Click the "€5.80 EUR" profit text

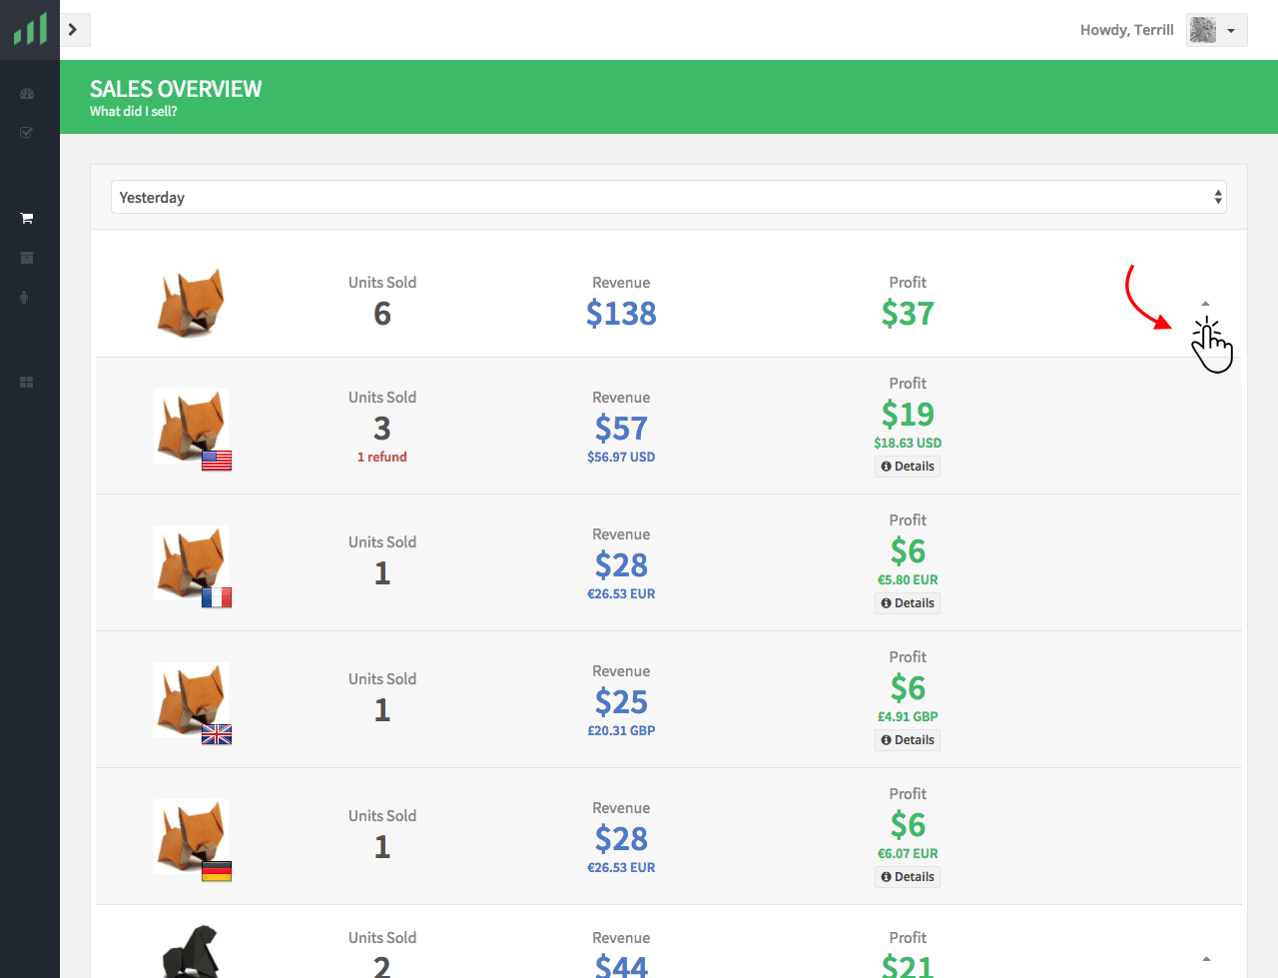pos(908,579)
